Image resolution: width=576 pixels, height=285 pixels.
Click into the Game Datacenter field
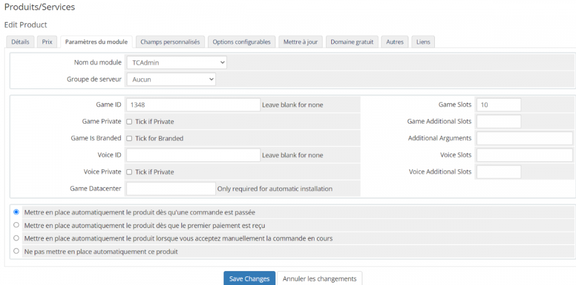(170, 188)
